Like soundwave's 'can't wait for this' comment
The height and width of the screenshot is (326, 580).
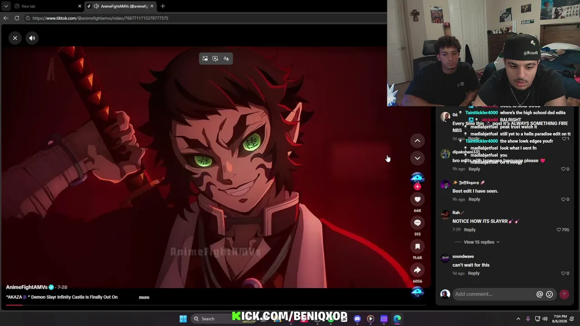(x=563, y=273)
